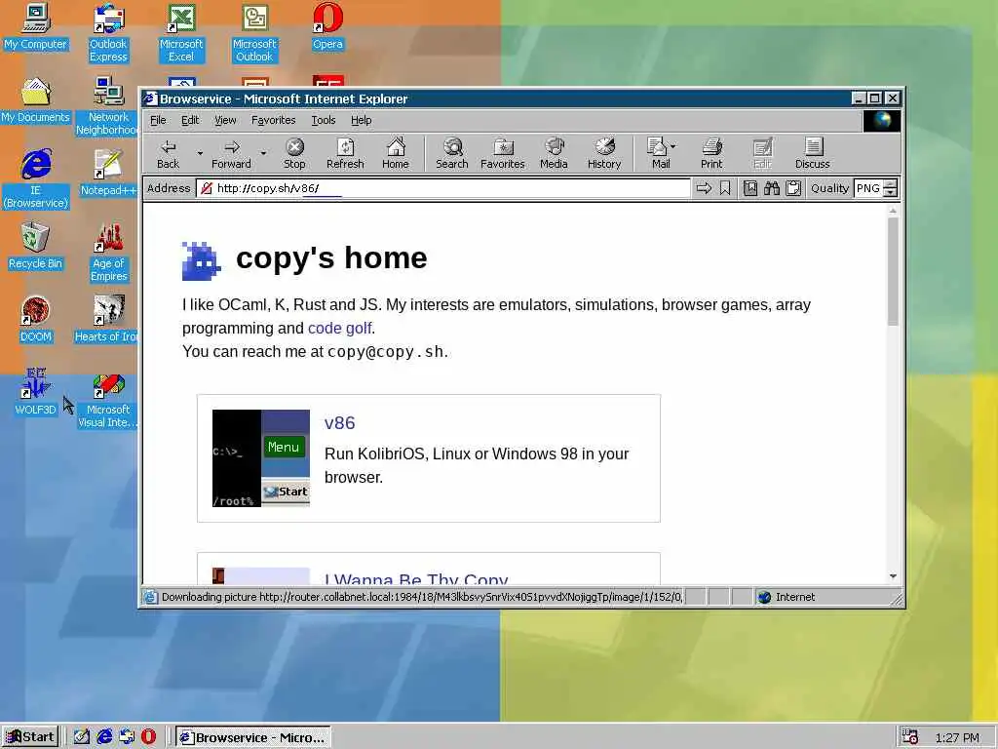Click the binoculars find icon

772,188
